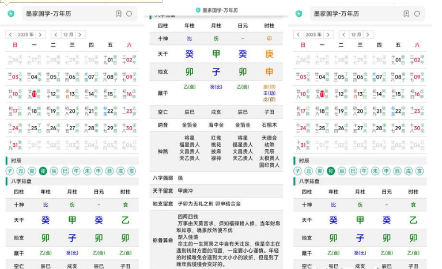Go to previous year in left panel
Screen dimensions: 442x269
pyautogui.click(x=10, y=35)
